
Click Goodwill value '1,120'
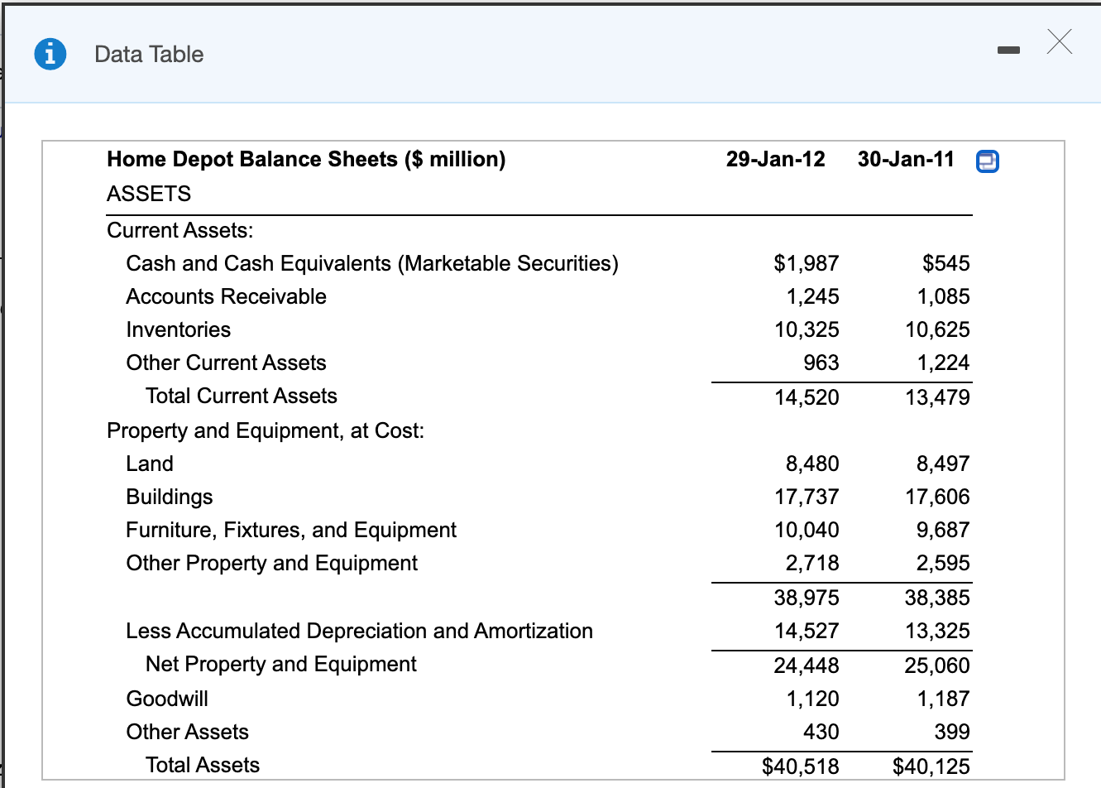(812, 699)
